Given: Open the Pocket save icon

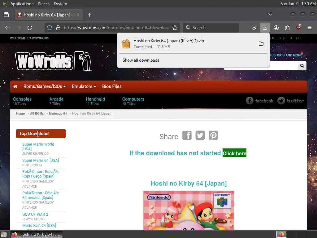Looking at the screenshot, I should coord(254,28).
